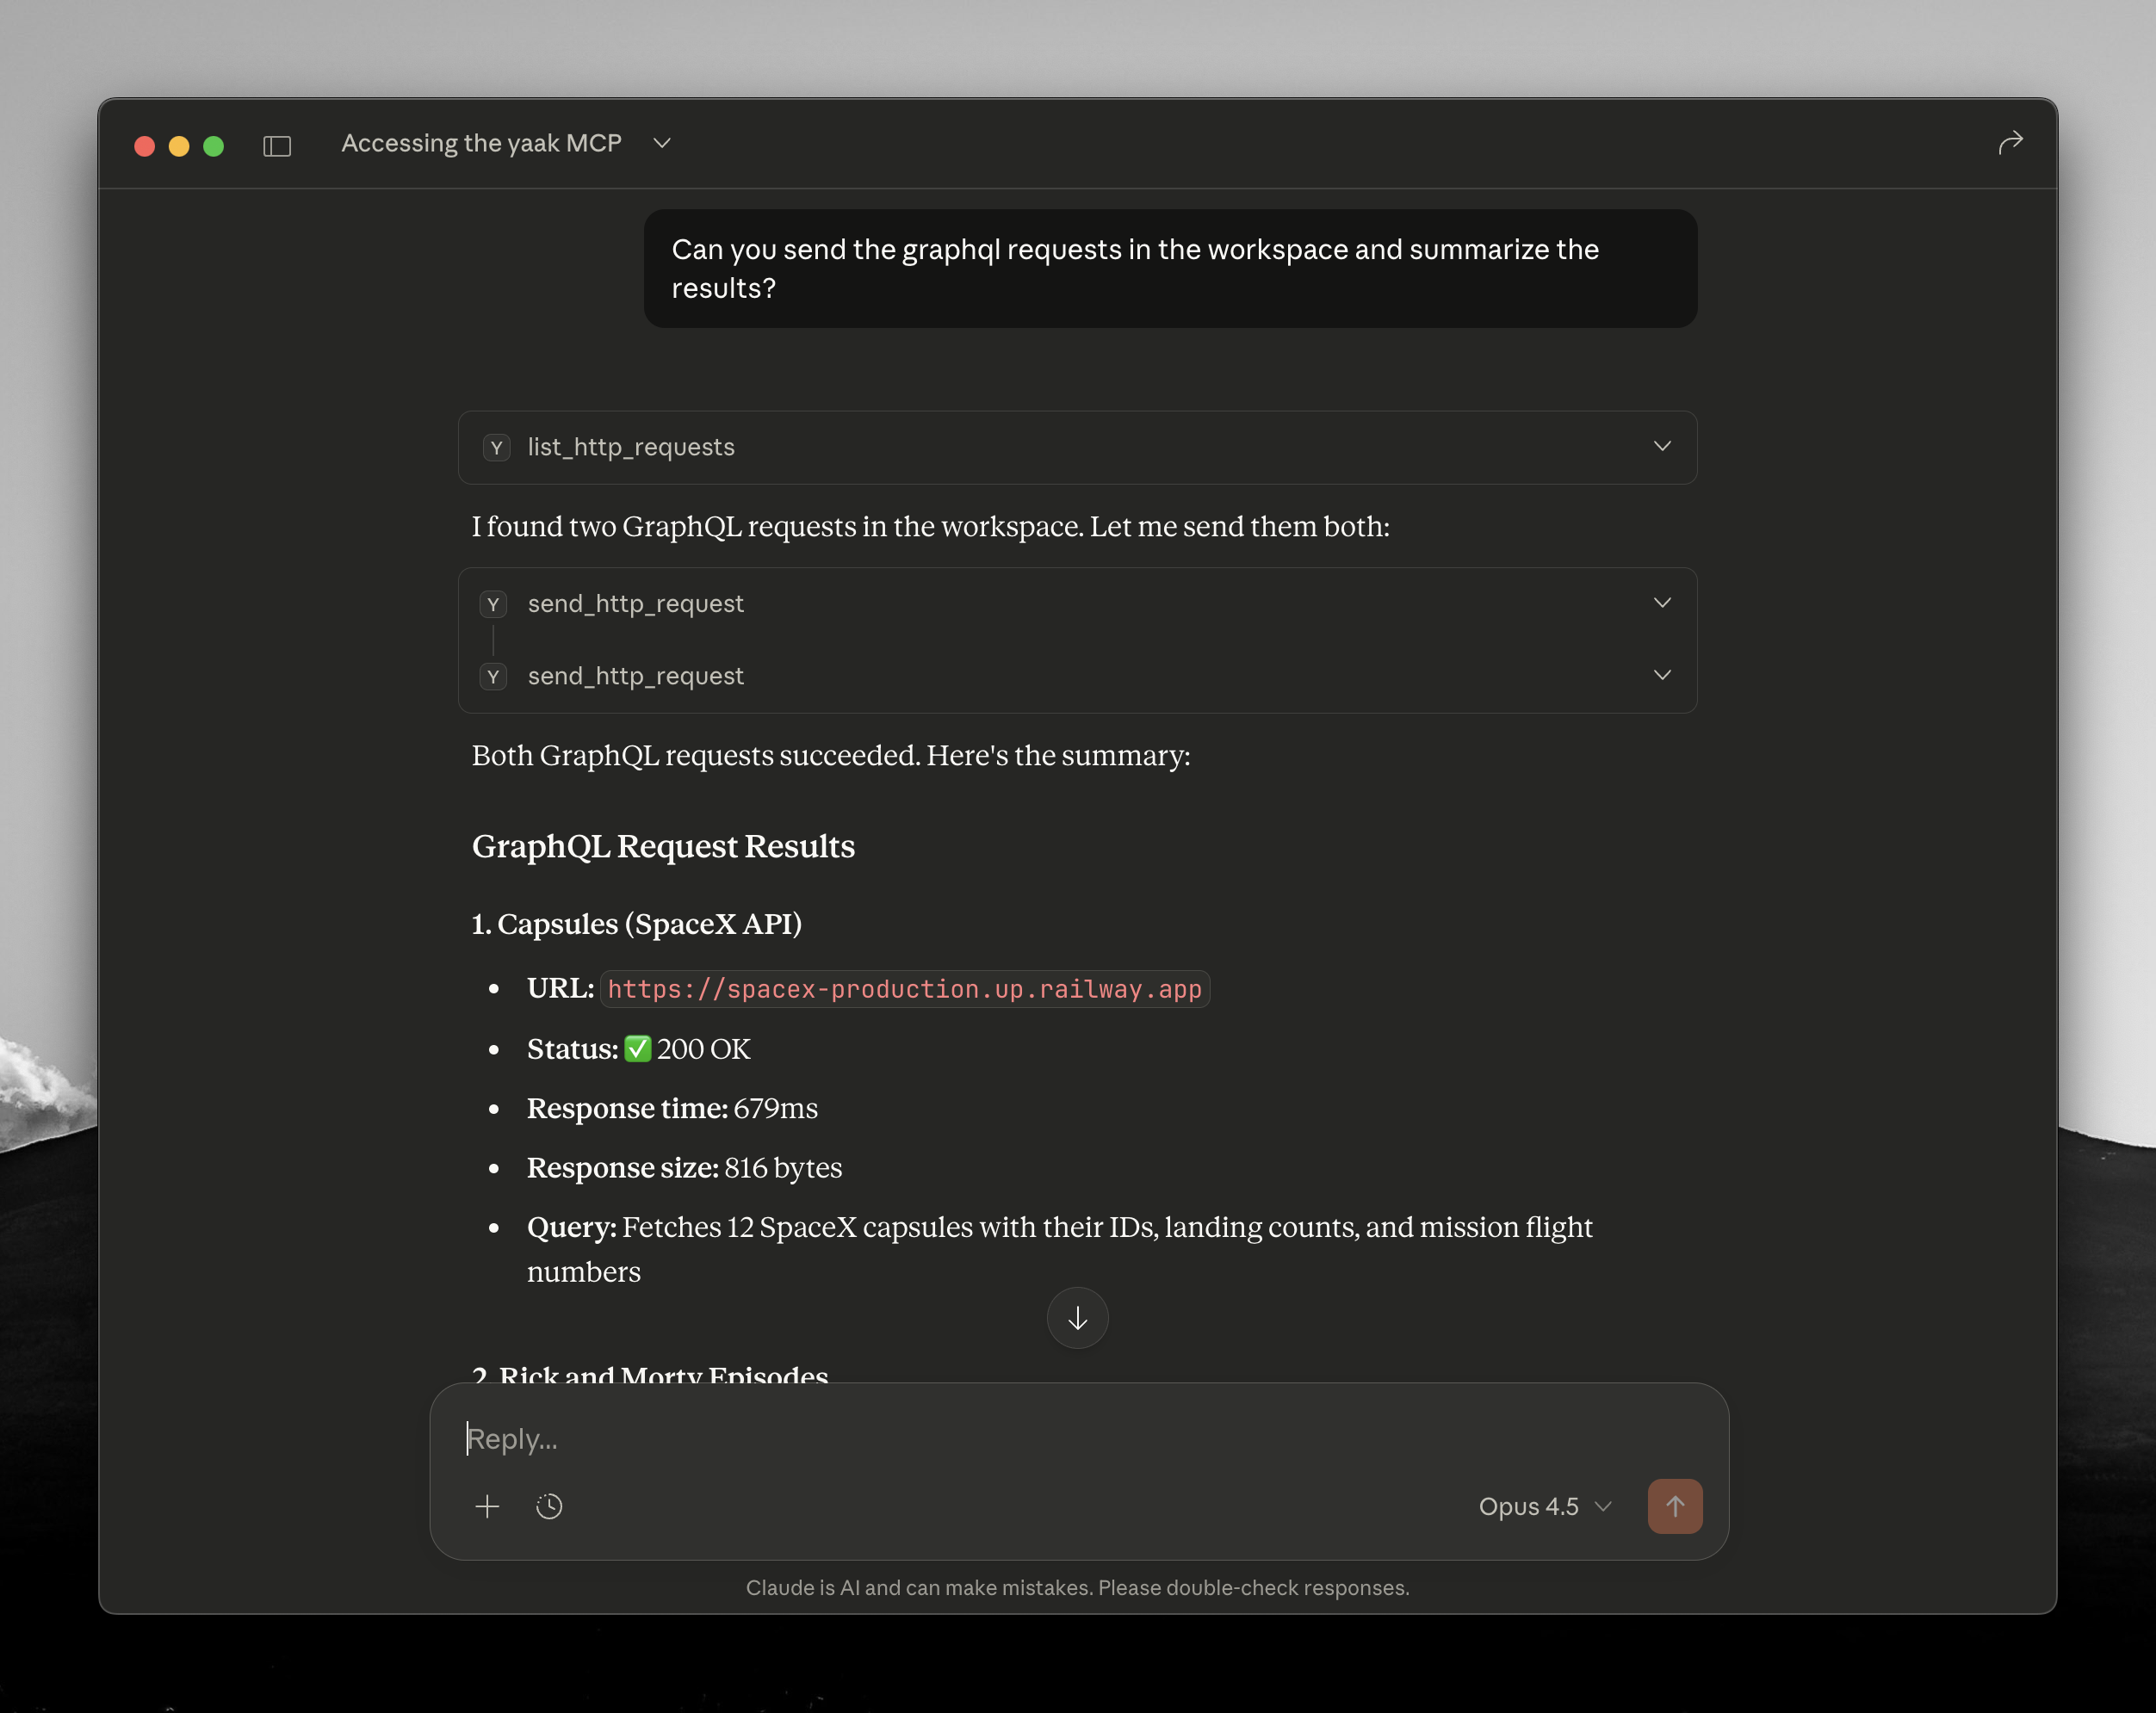
Task: Click the share arrow icon
Action: [x=2010, y=143]
